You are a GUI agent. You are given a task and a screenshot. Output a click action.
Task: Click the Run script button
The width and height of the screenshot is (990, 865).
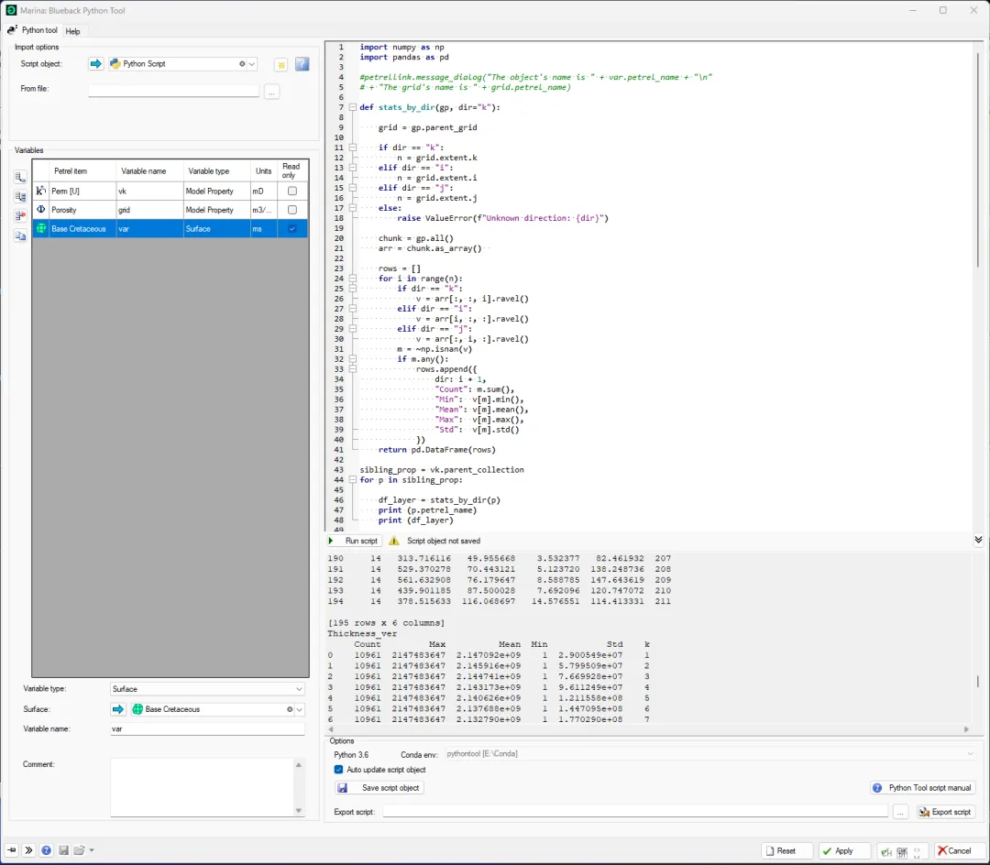coord(354,541)
